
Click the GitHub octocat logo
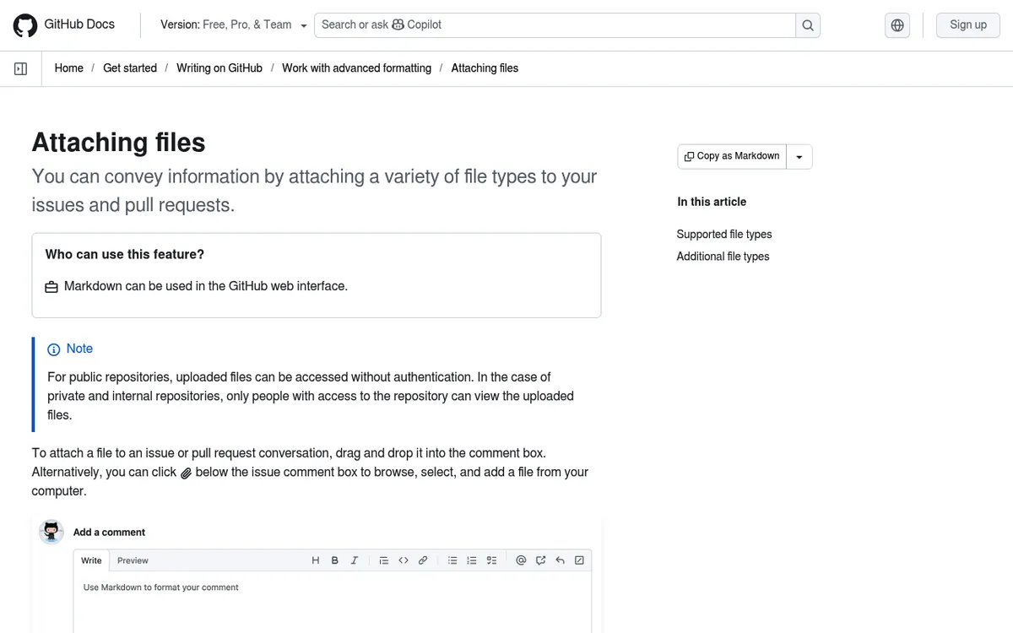tap(25, 24)
